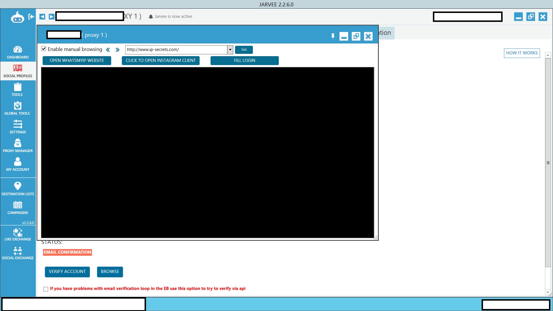Toggle Enable manual browsing checkbox
The width and height of the screenshot is (553, 311).
coord(44,49)
